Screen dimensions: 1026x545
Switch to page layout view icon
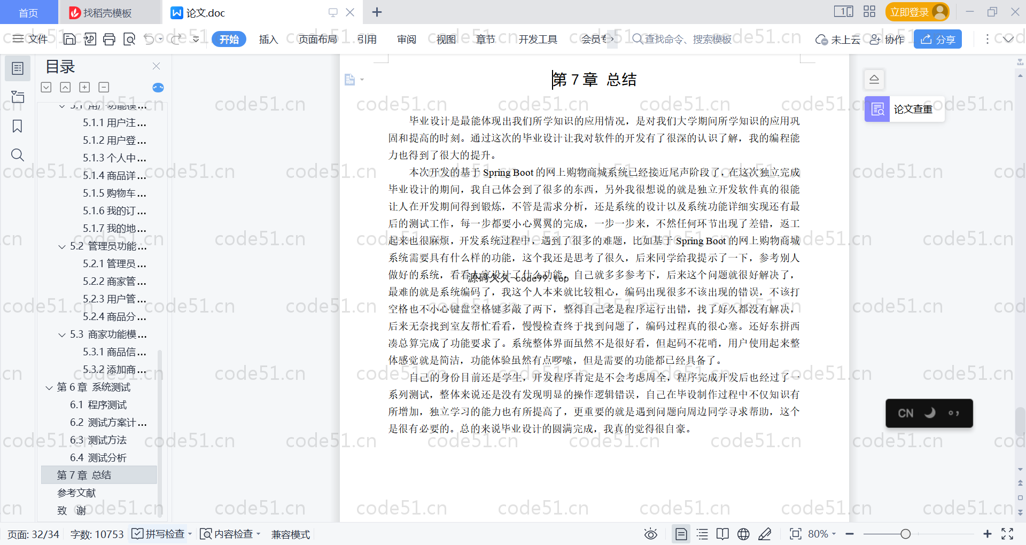tap(681, 534)
